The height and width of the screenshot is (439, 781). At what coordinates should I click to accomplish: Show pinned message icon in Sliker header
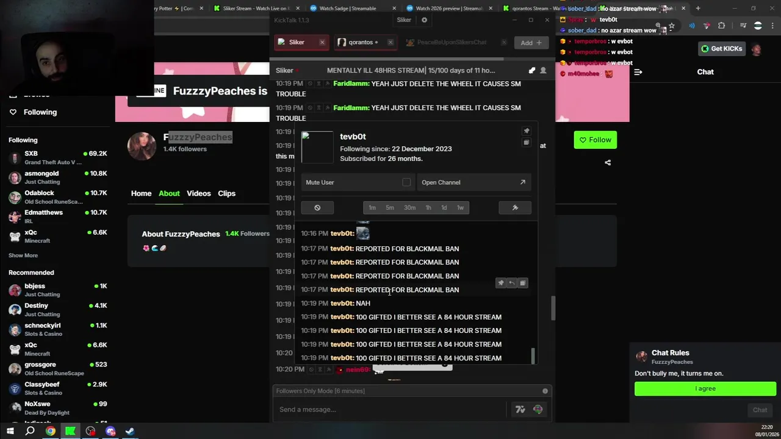coord(532,71)
